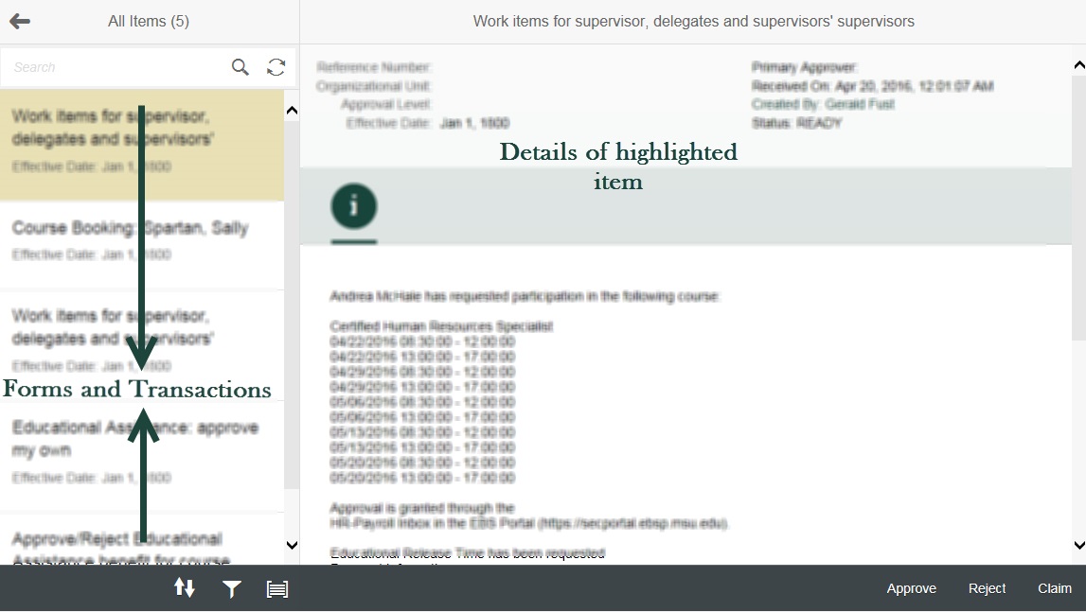Image resolution: width=1086 pixels, height=612 pixels.
Task: Open the group list icon
Action: [x=276, y=589]
